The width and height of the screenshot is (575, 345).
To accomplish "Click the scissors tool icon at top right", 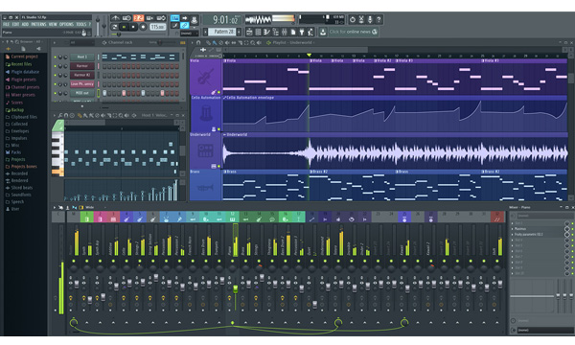I will pos(361,19).
